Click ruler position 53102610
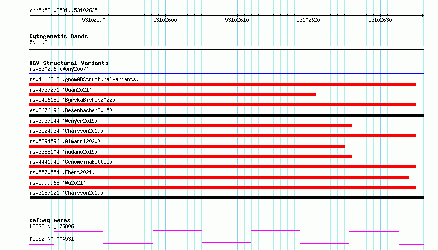Image resolution: width=438 pixels, height=250 pixels. [237, 20]
